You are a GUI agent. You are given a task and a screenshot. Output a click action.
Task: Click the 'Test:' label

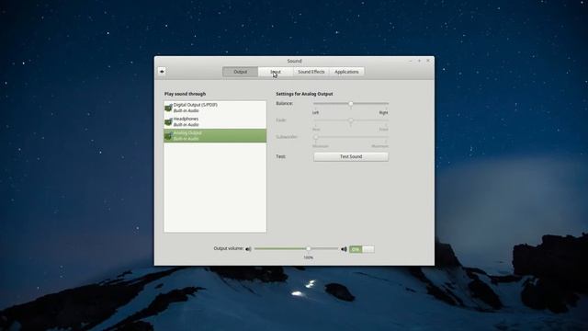(x=281, y=156)
